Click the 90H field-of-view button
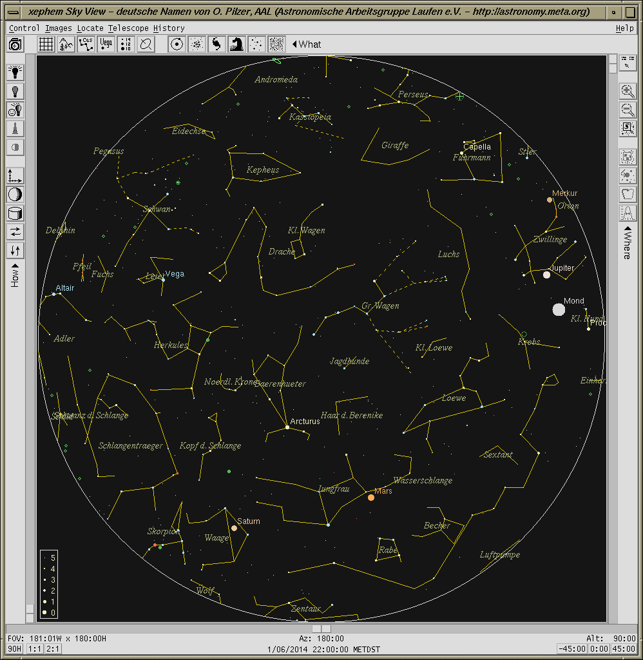This screenshot has height=660, width=643. click(15, 648)
